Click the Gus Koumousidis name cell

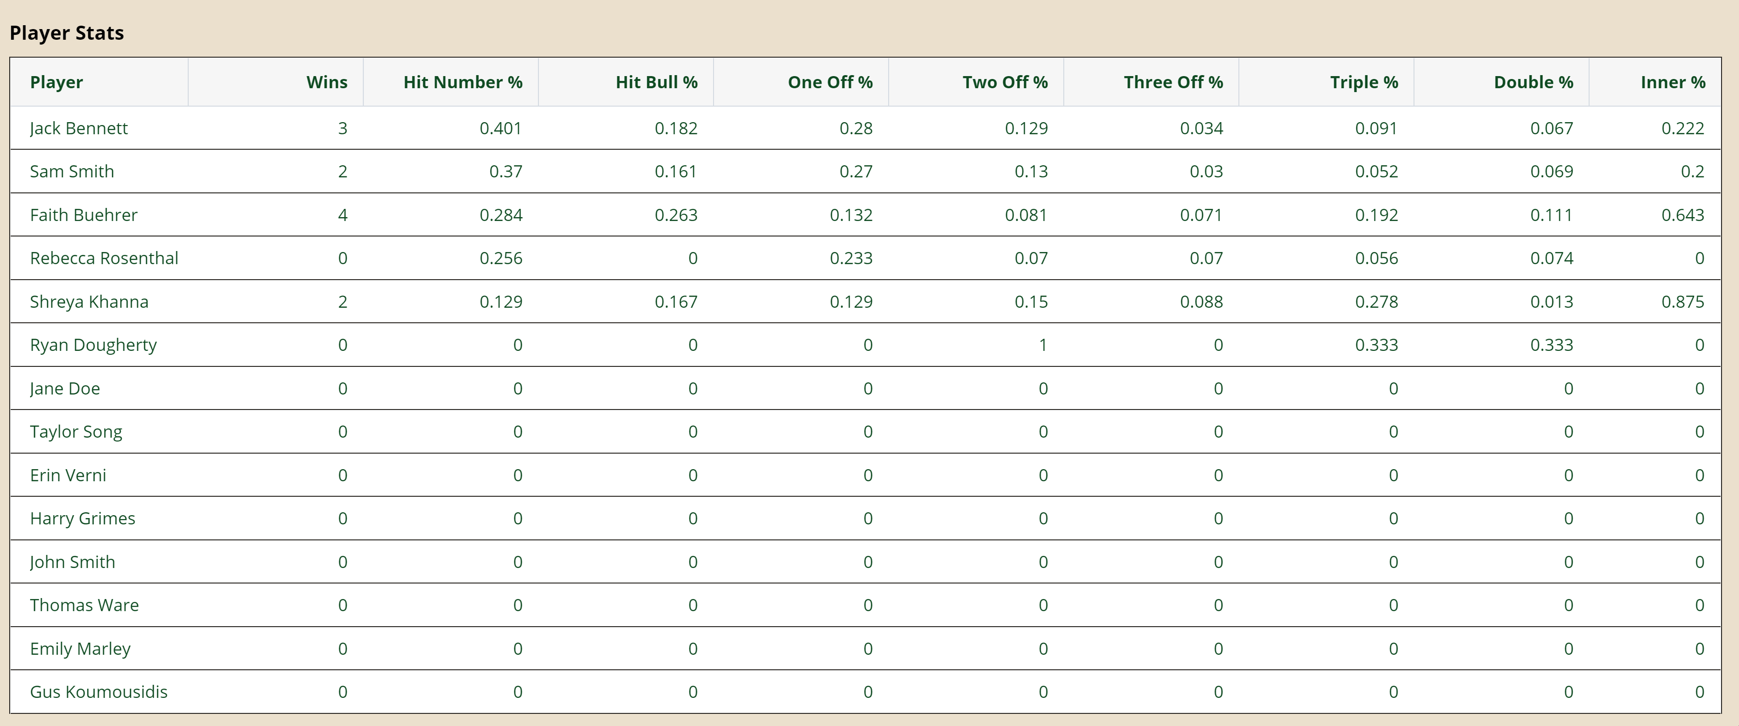tap(98, 692)
